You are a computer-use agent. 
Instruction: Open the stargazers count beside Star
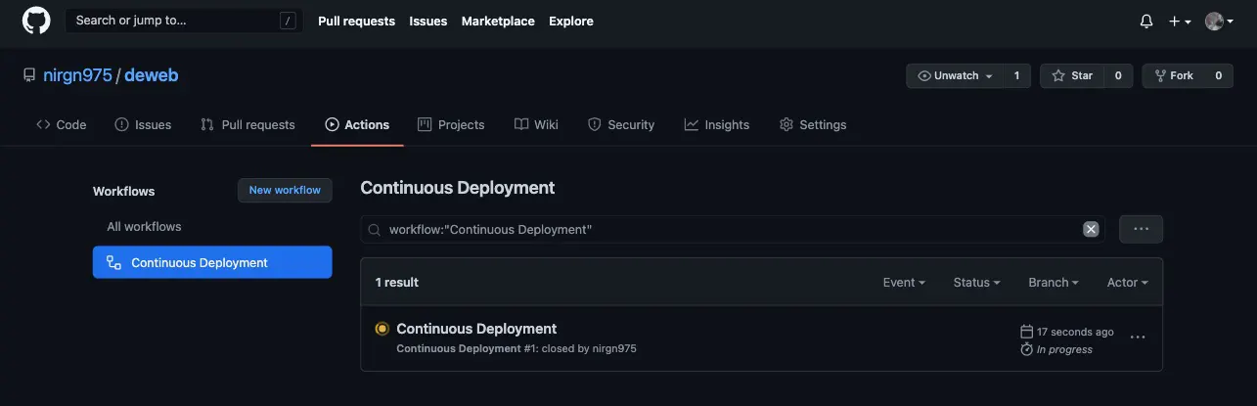pyautogui.click(x=1118, y=75)
